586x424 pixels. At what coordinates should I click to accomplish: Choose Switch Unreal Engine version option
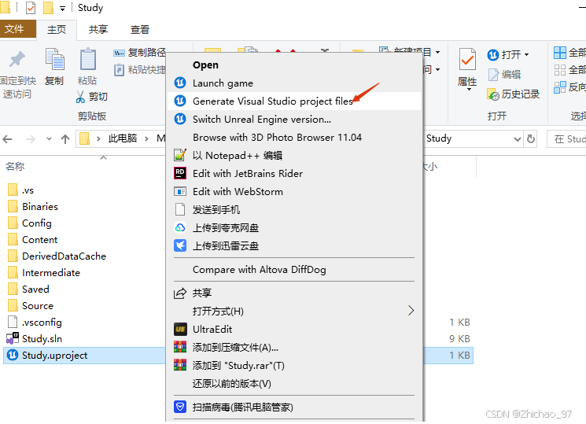(x=261, y=120)
